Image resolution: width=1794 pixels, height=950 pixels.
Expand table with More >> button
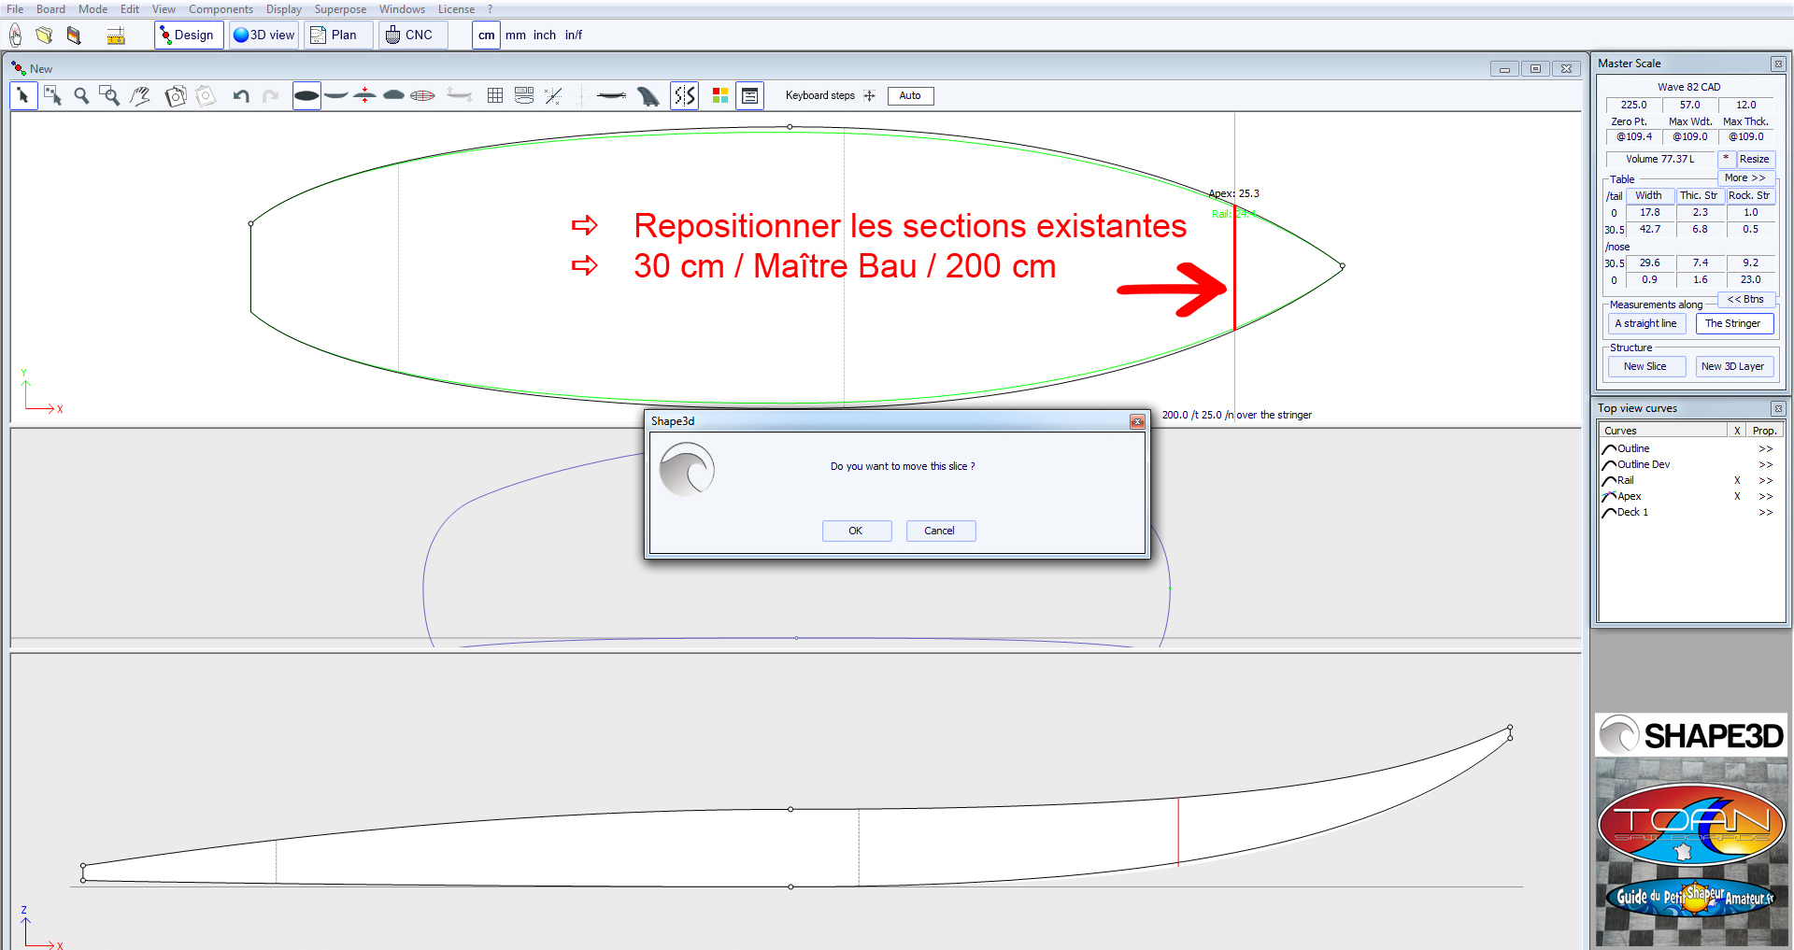[x=1744, y=177]
